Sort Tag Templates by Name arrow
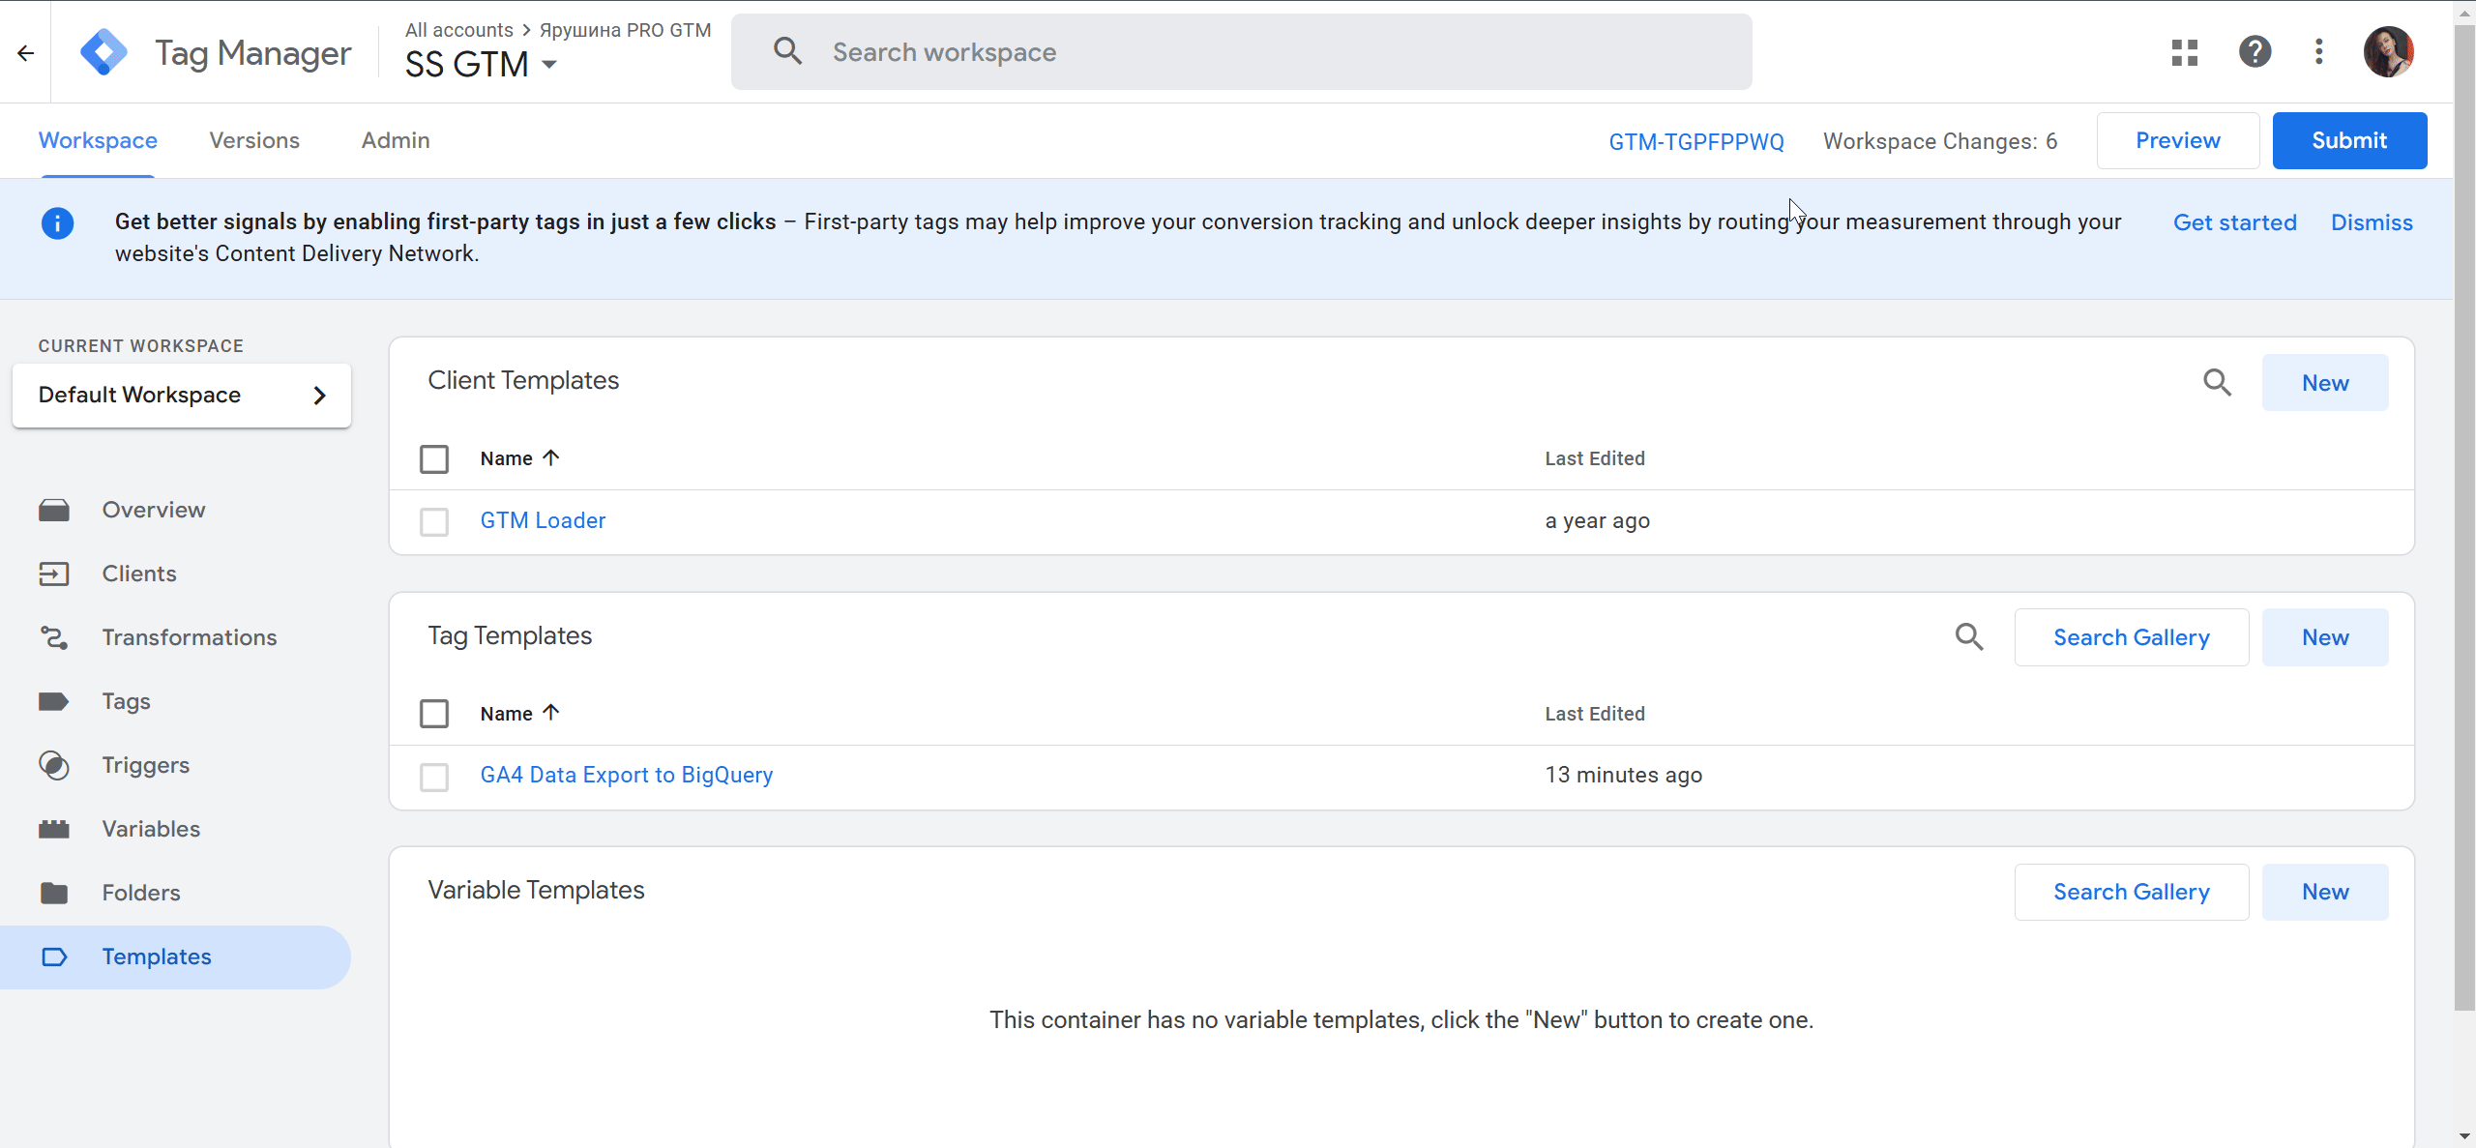 click(x=551, y=713)
